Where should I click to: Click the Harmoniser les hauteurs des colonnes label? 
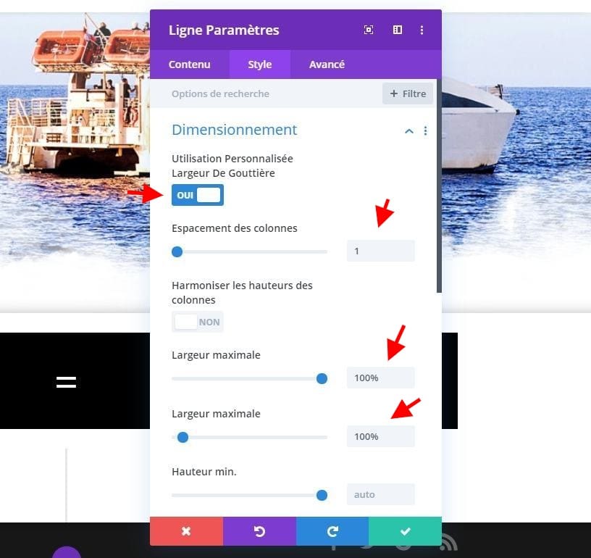242,293
